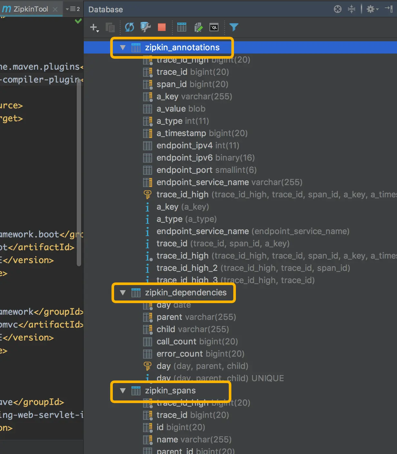Collapse the zipkin_dependencies table node
This screenshot has width=397, height=454.
pos(122,292)
